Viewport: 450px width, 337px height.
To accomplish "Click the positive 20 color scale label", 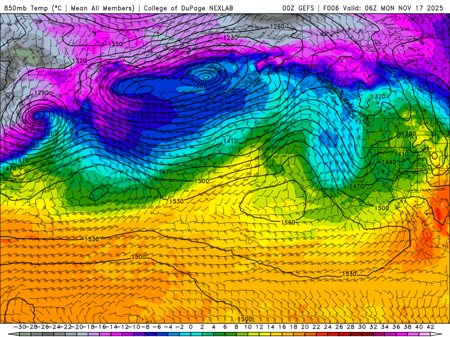I will [x=305, y=327].
